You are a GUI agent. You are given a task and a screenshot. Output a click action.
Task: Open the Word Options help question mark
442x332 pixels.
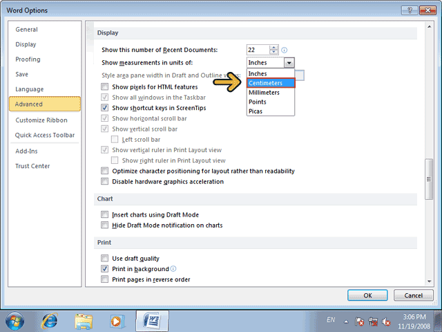410,11
